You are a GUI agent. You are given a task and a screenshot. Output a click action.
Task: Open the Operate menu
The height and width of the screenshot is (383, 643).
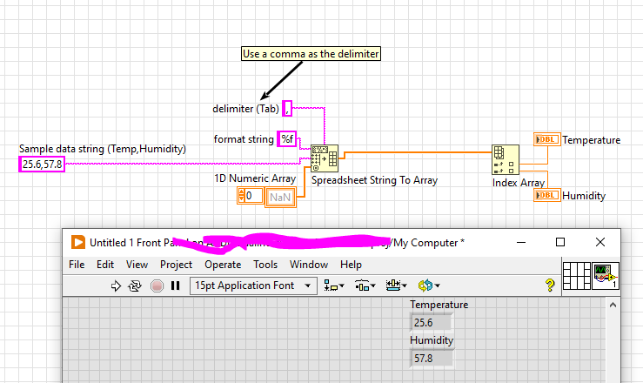223,265
